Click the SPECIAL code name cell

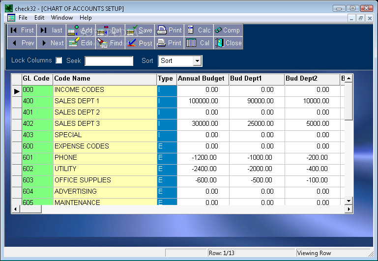coord(105,136)
